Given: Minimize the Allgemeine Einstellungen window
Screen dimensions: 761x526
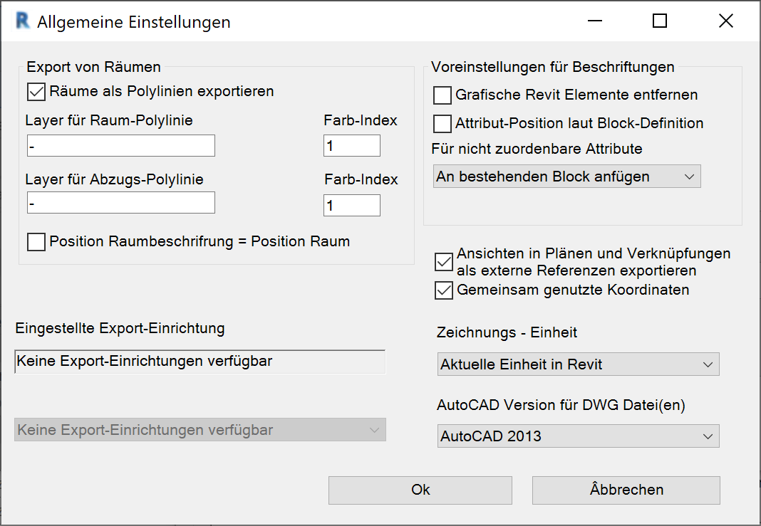Looking at the screenshot, I should [x=594, y=21].
